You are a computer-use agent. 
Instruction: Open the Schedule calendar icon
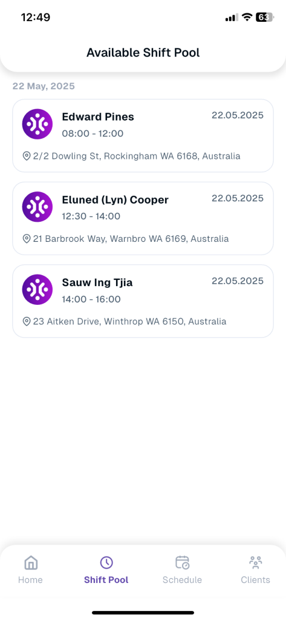click(x=182, y=562)
